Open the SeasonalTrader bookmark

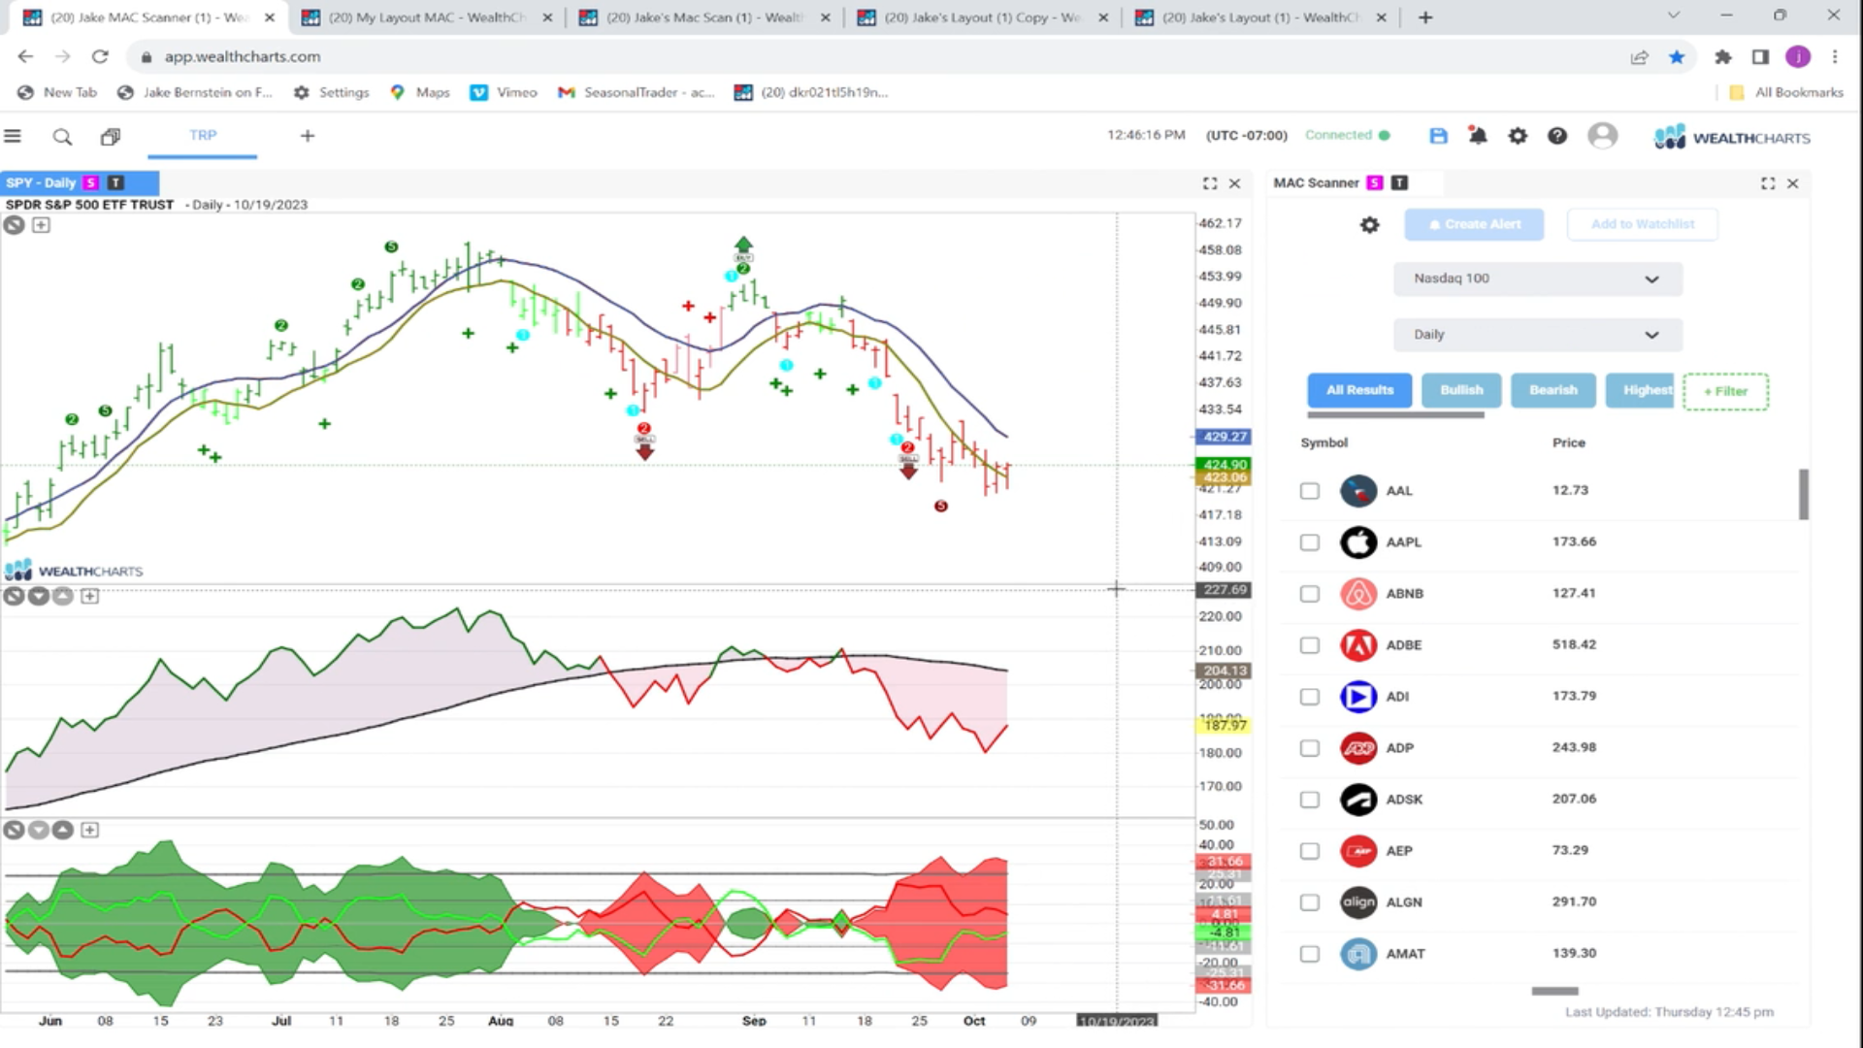637,92
